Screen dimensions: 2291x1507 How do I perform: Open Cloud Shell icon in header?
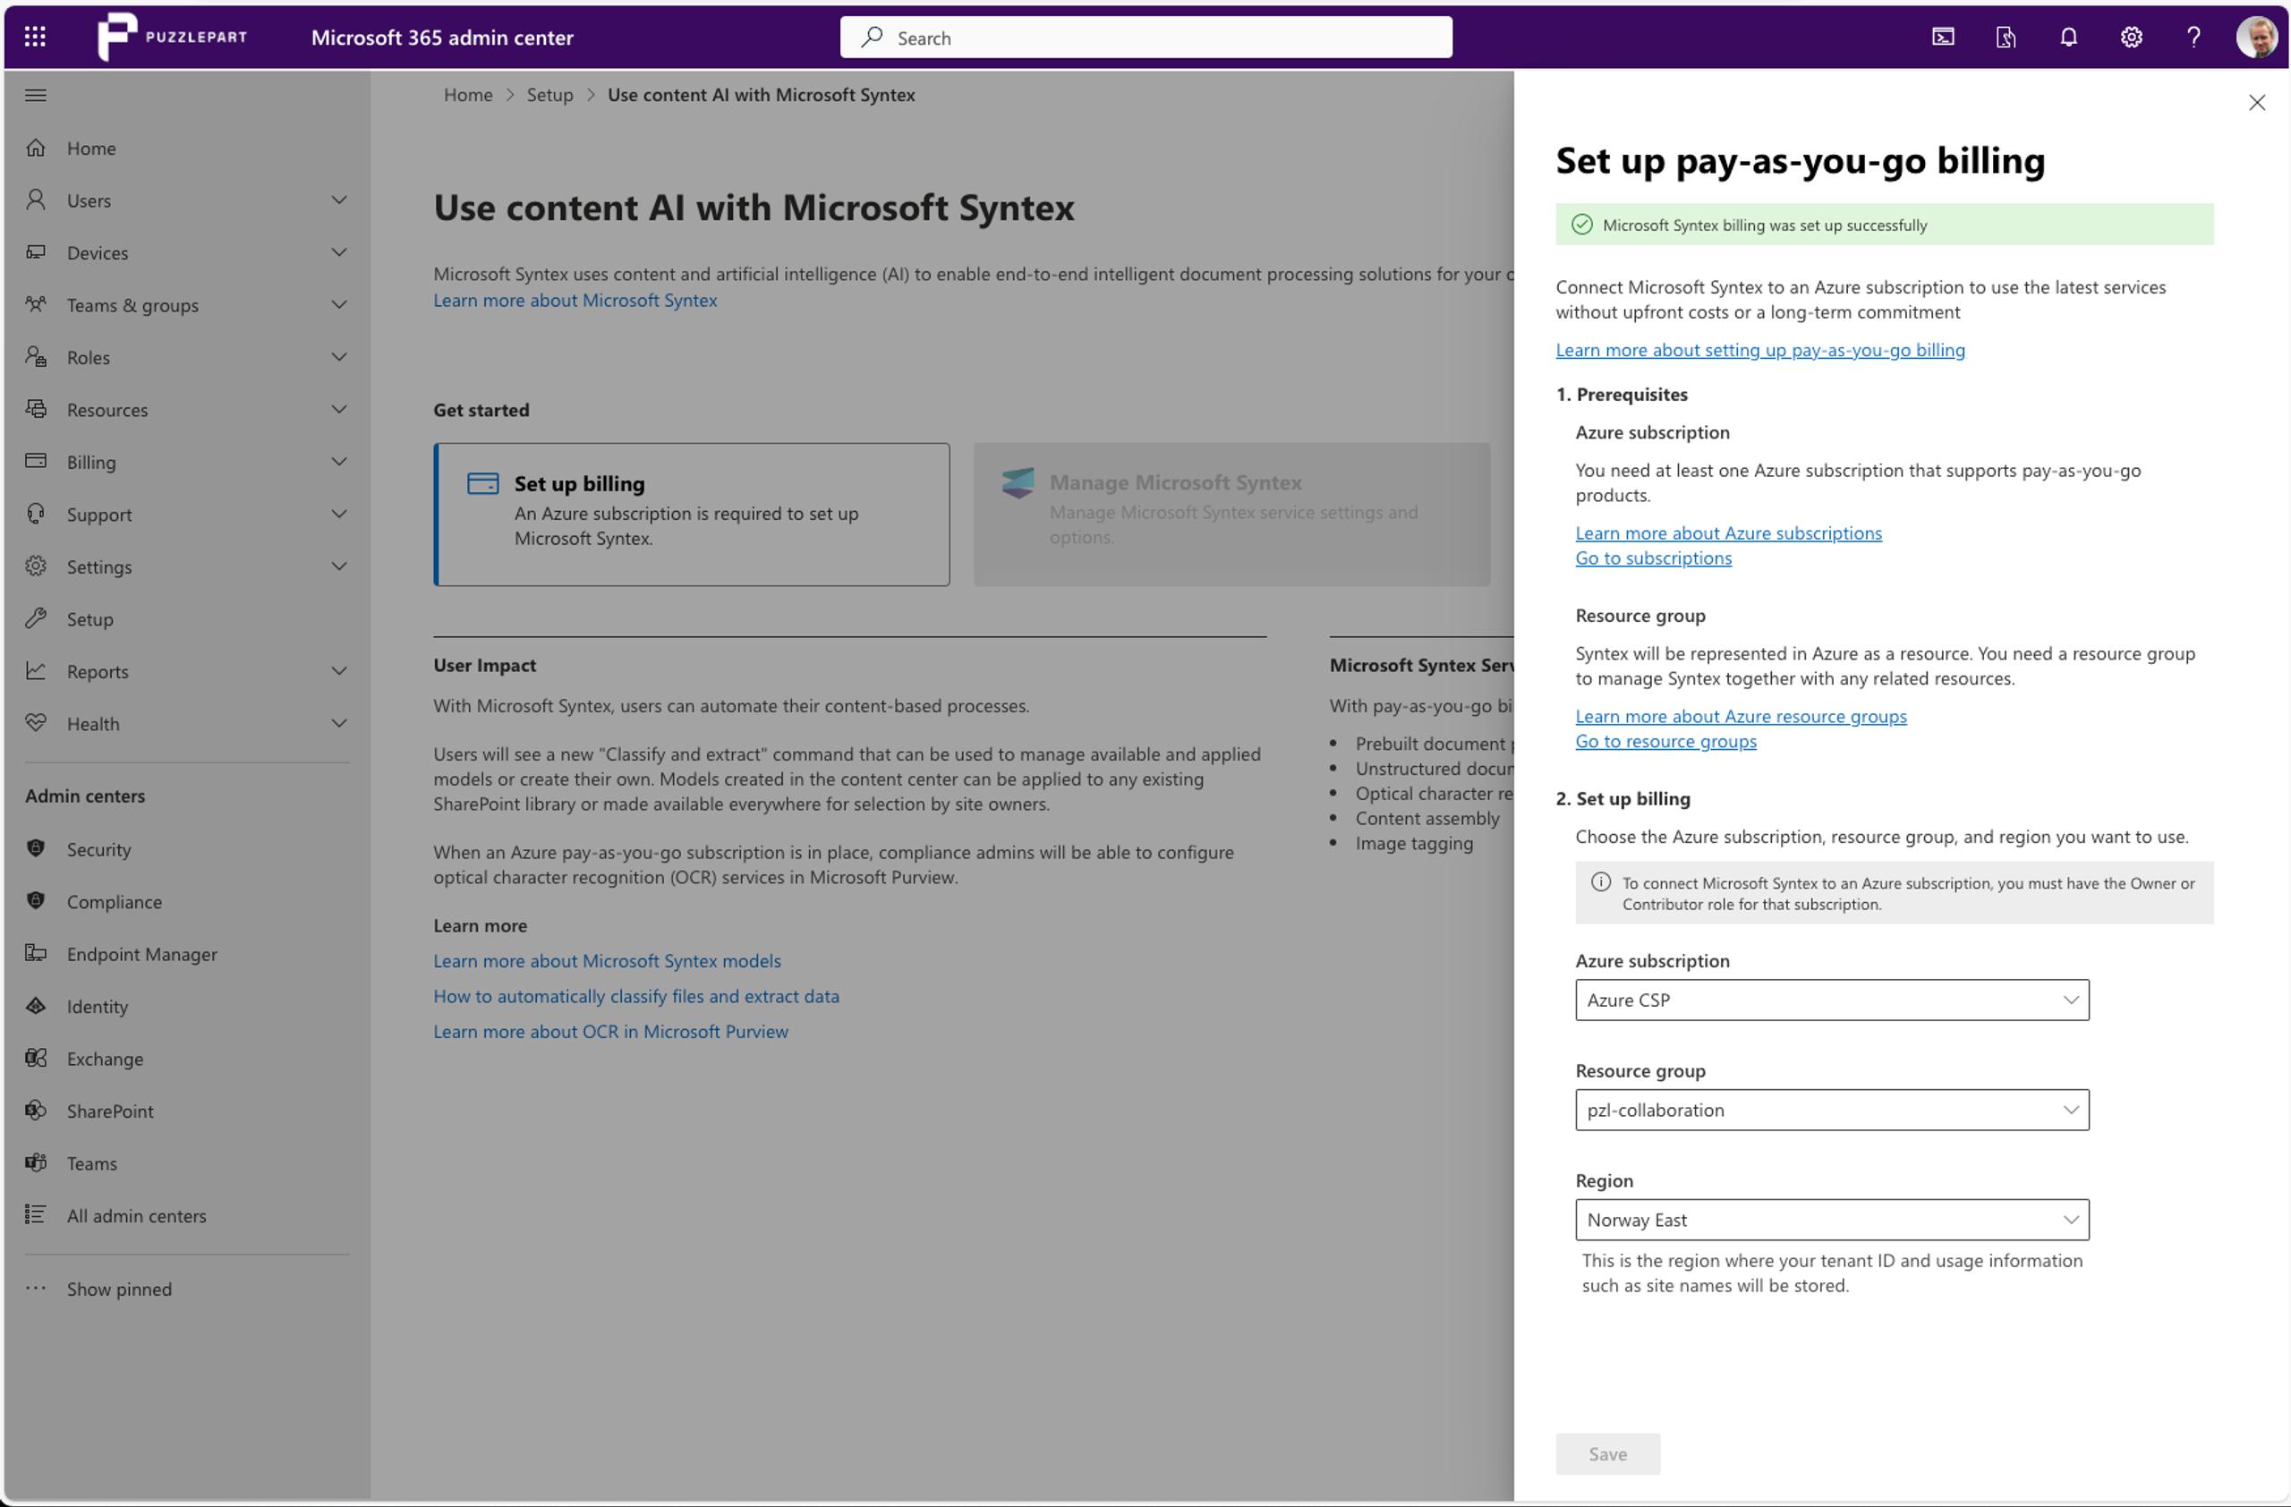1943,37
